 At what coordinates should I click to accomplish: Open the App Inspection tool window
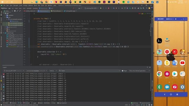point(62,103)
